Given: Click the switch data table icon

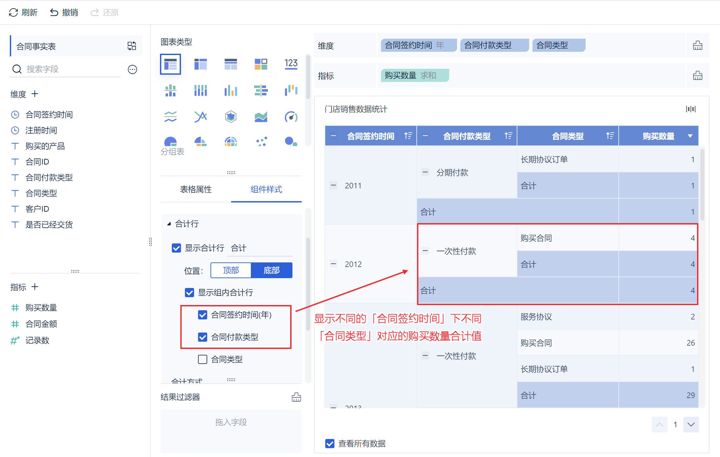Looking at the screenshot, I should (132, 46).
